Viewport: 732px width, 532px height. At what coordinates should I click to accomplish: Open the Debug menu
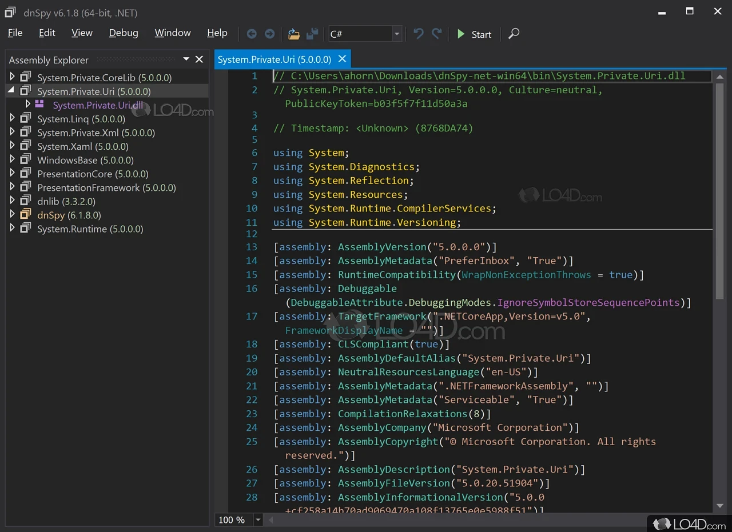(x=124, y=33)
